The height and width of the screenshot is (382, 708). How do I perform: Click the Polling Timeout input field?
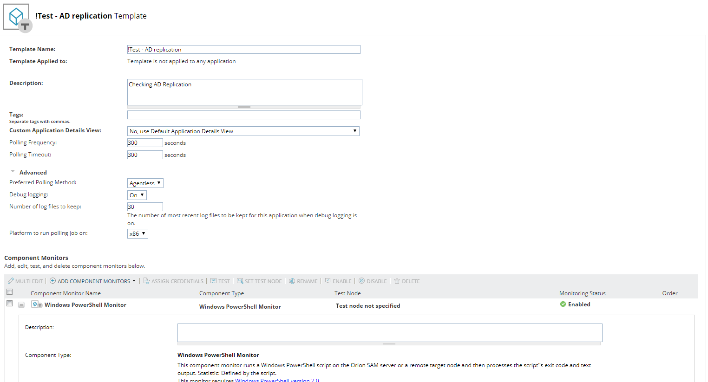tap(145, 155)
